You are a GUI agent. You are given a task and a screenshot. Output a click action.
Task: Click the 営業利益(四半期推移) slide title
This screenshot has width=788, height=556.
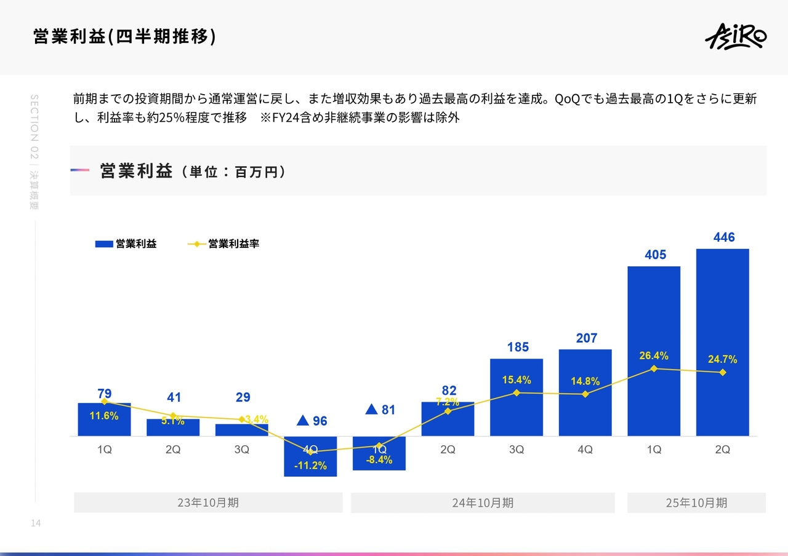point(125,37)
